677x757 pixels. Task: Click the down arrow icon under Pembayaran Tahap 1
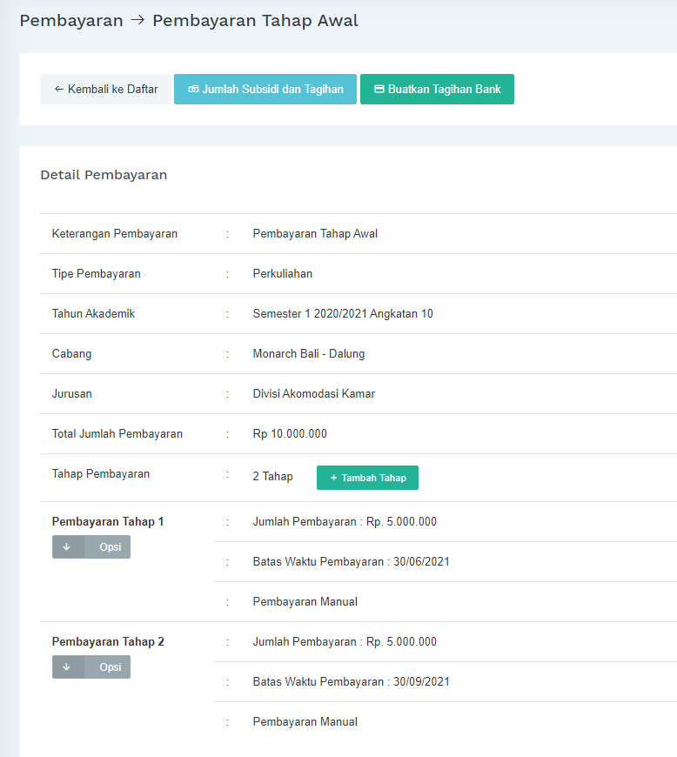point(67,547)
